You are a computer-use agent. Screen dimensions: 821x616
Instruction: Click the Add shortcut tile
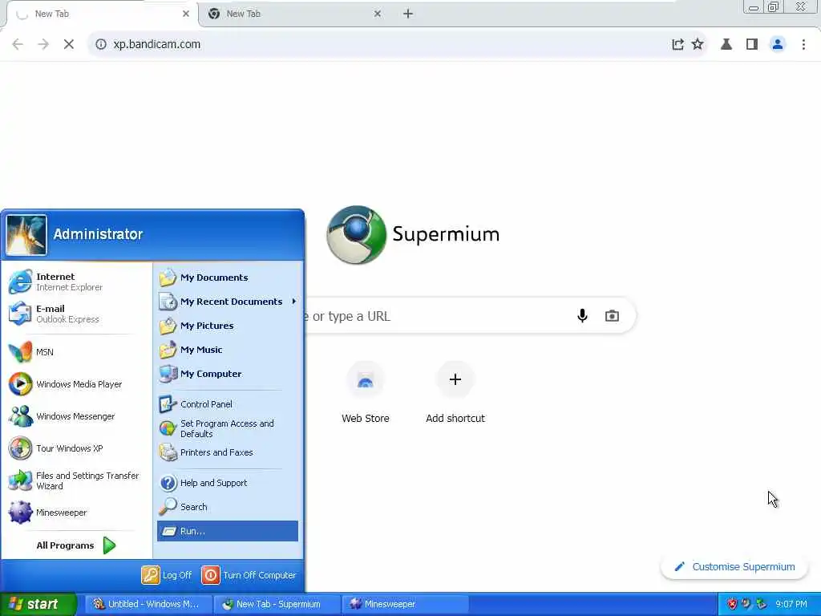(x=455, y=392)
